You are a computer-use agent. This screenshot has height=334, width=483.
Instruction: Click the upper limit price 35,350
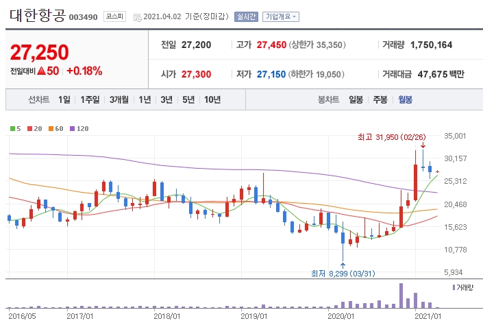click(x=329, y=45)
